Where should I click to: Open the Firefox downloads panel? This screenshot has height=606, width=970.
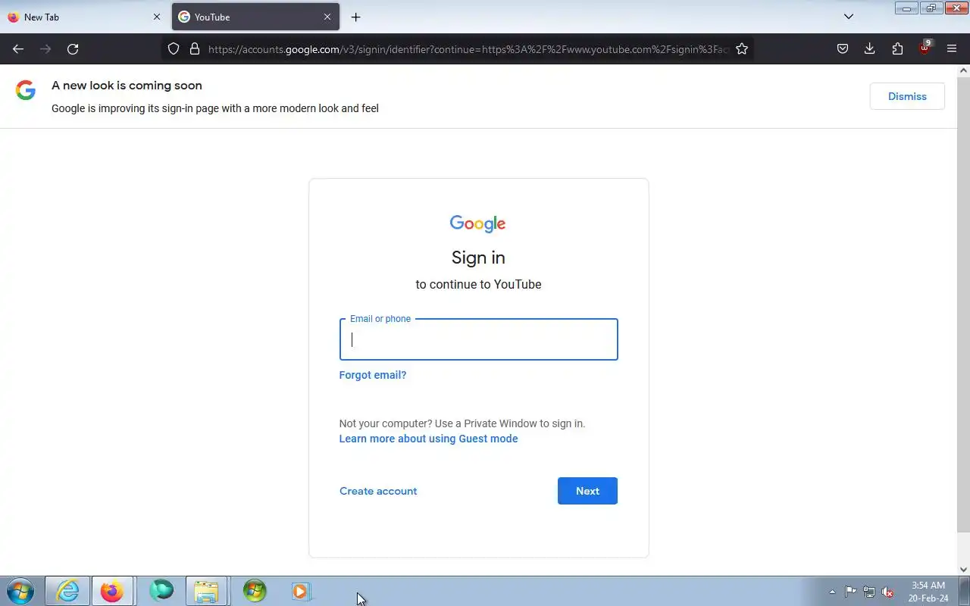point(869,48)
